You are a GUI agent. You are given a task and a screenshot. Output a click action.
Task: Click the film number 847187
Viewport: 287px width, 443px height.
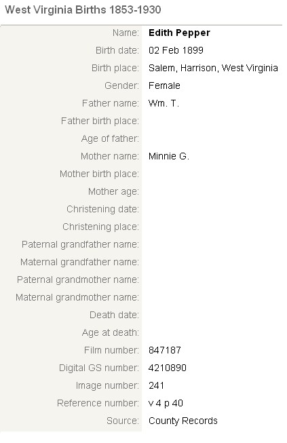tap(164, 350)
